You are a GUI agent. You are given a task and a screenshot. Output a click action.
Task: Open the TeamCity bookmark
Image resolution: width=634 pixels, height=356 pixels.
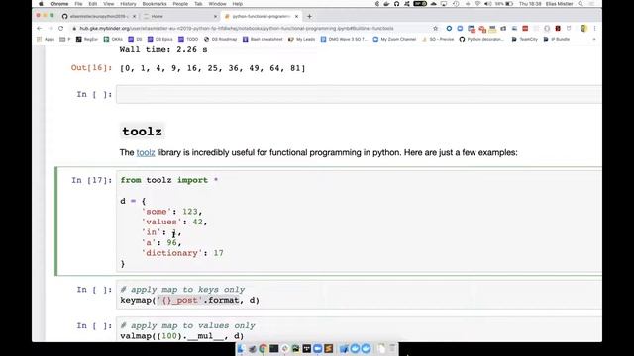click(524, 40)
